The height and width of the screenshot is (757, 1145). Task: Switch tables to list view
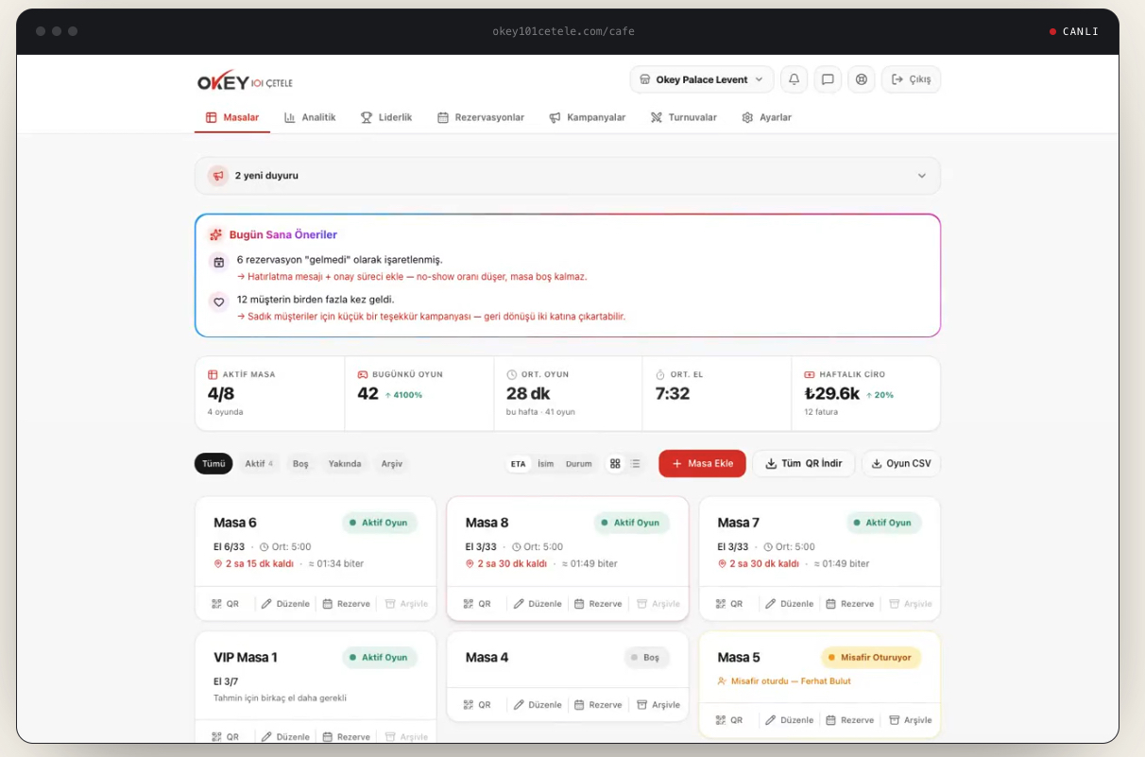point(636,464)
